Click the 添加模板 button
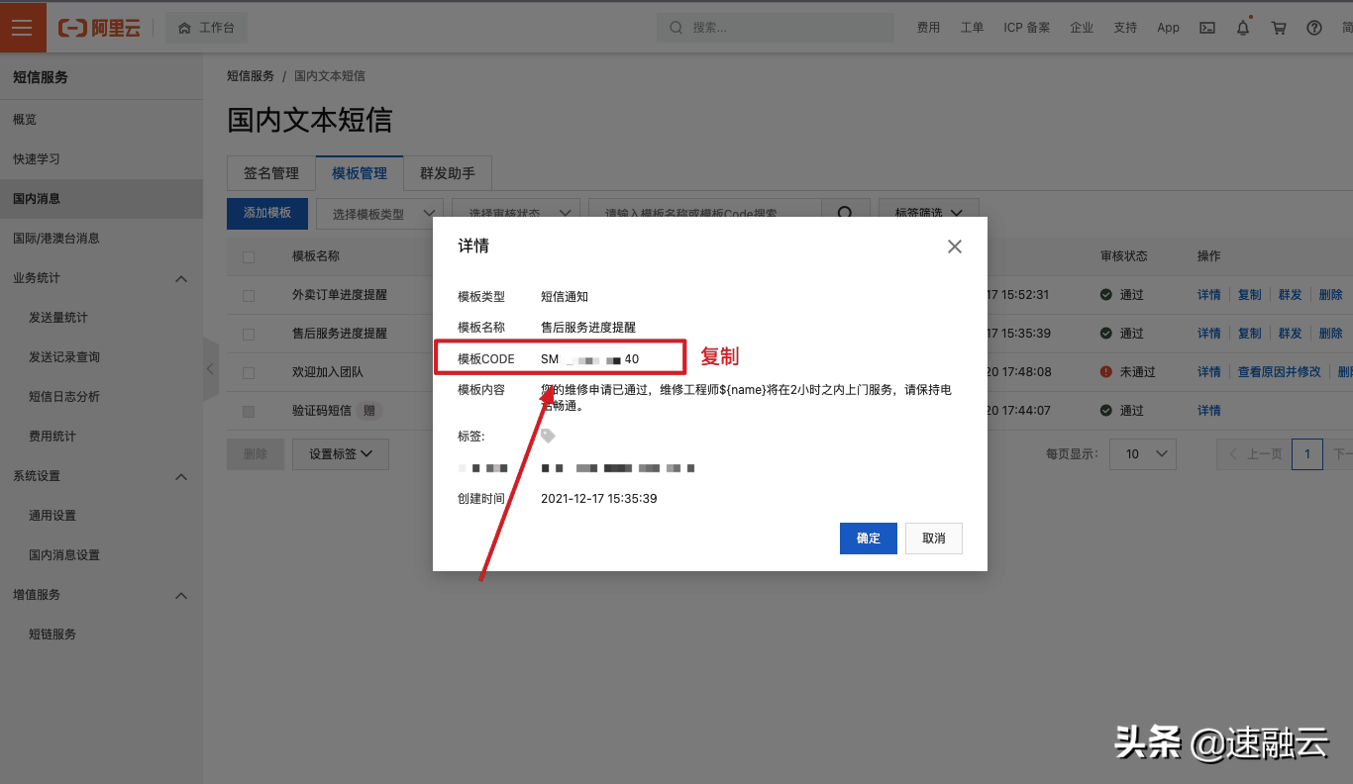 click(267, 213)
